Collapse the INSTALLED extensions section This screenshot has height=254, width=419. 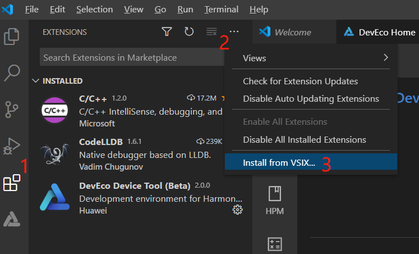click(x=36, y=81)
